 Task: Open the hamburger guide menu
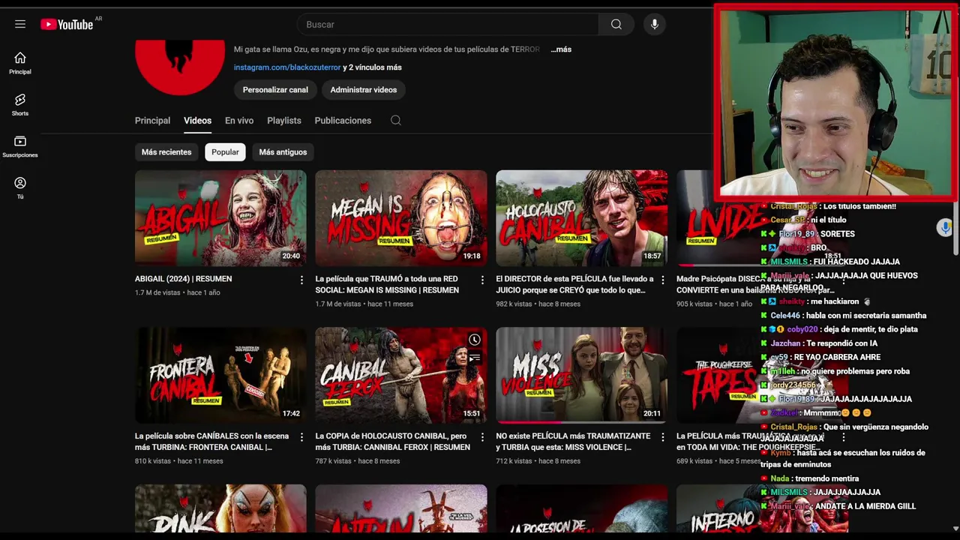tap(20, 24)
